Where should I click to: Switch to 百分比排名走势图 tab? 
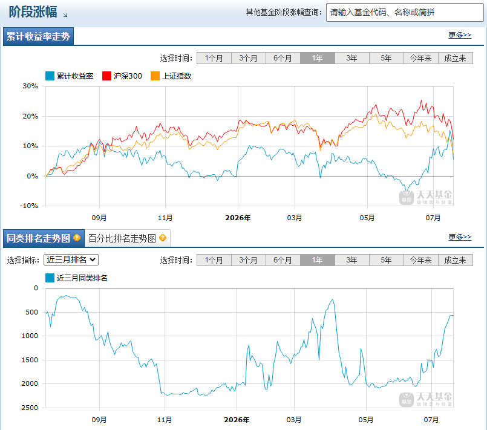tap(127, 238)
